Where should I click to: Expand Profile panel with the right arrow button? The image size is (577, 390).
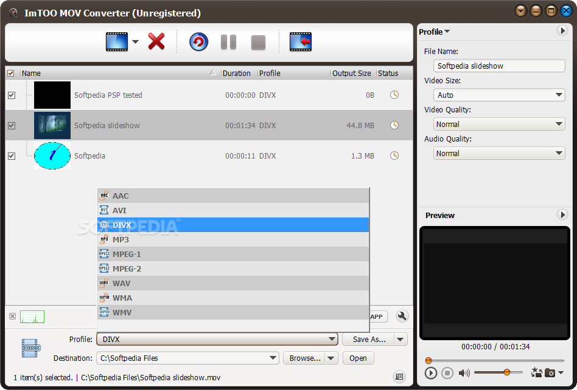click(562, 31)
